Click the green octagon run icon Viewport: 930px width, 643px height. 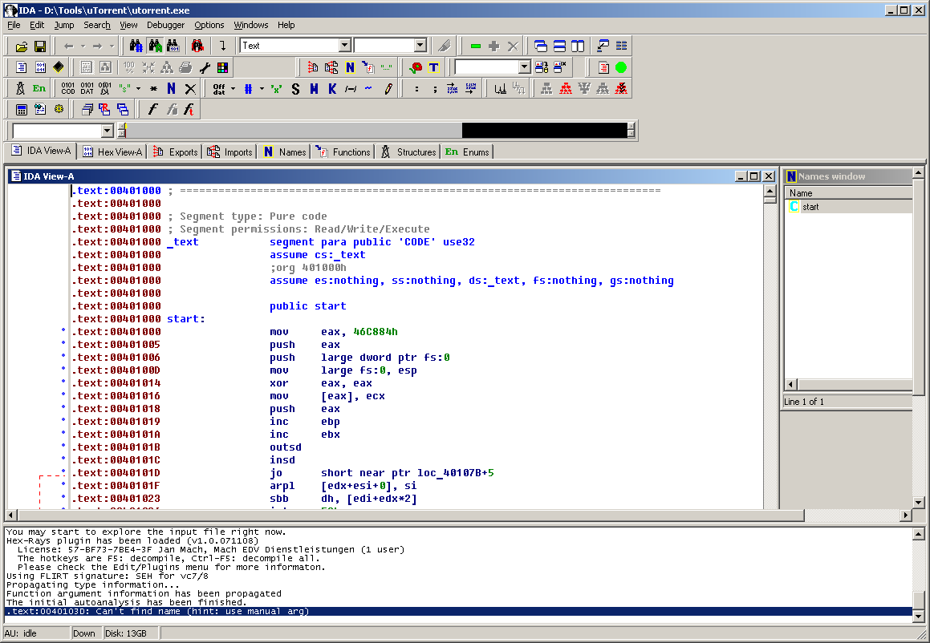click(621, 67)
